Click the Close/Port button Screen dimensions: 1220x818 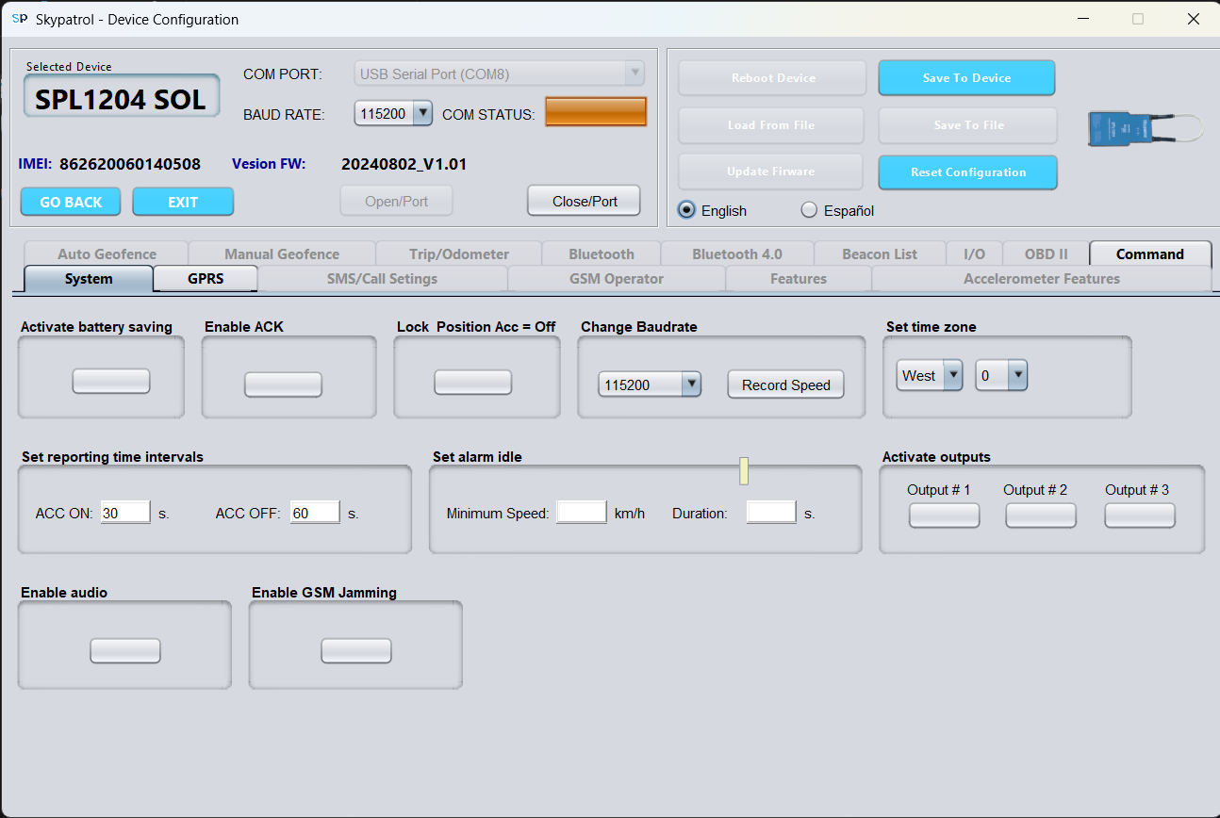pos(584,201)
